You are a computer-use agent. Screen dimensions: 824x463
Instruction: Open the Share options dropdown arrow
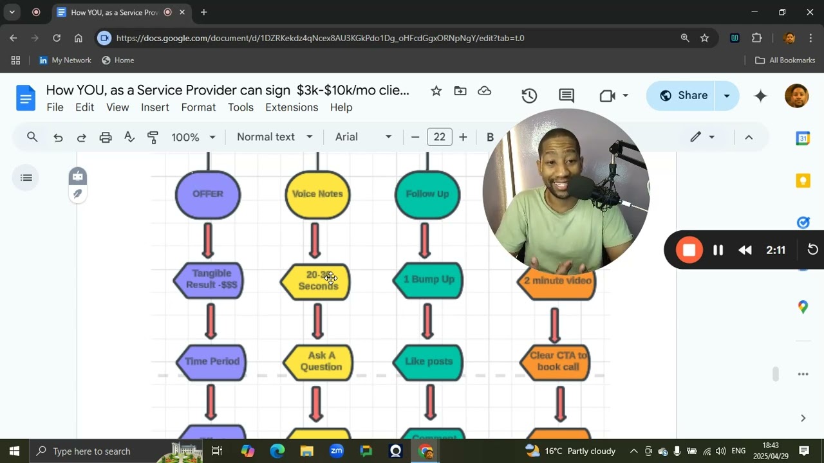(727, 96)
